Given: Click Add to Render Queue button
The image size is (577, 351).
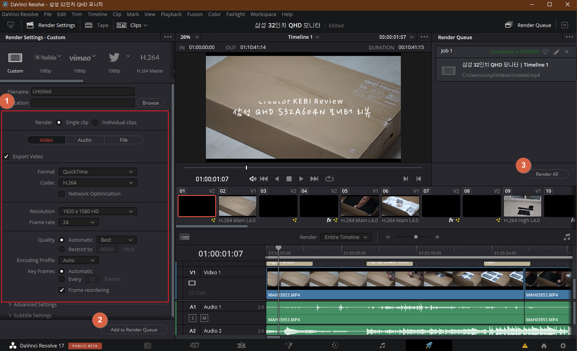Looking at the screenshot, I should [x=134, y=330].
